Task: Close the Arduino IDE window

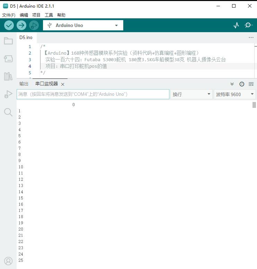Action: (x=250, y=6)
